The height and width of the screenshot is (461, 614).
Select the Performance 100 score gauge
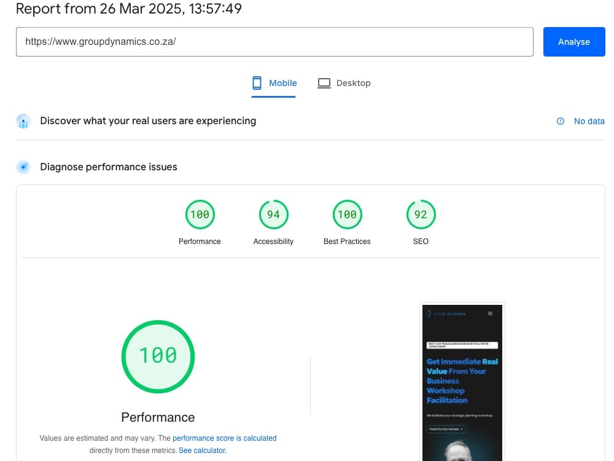point(200,215)
